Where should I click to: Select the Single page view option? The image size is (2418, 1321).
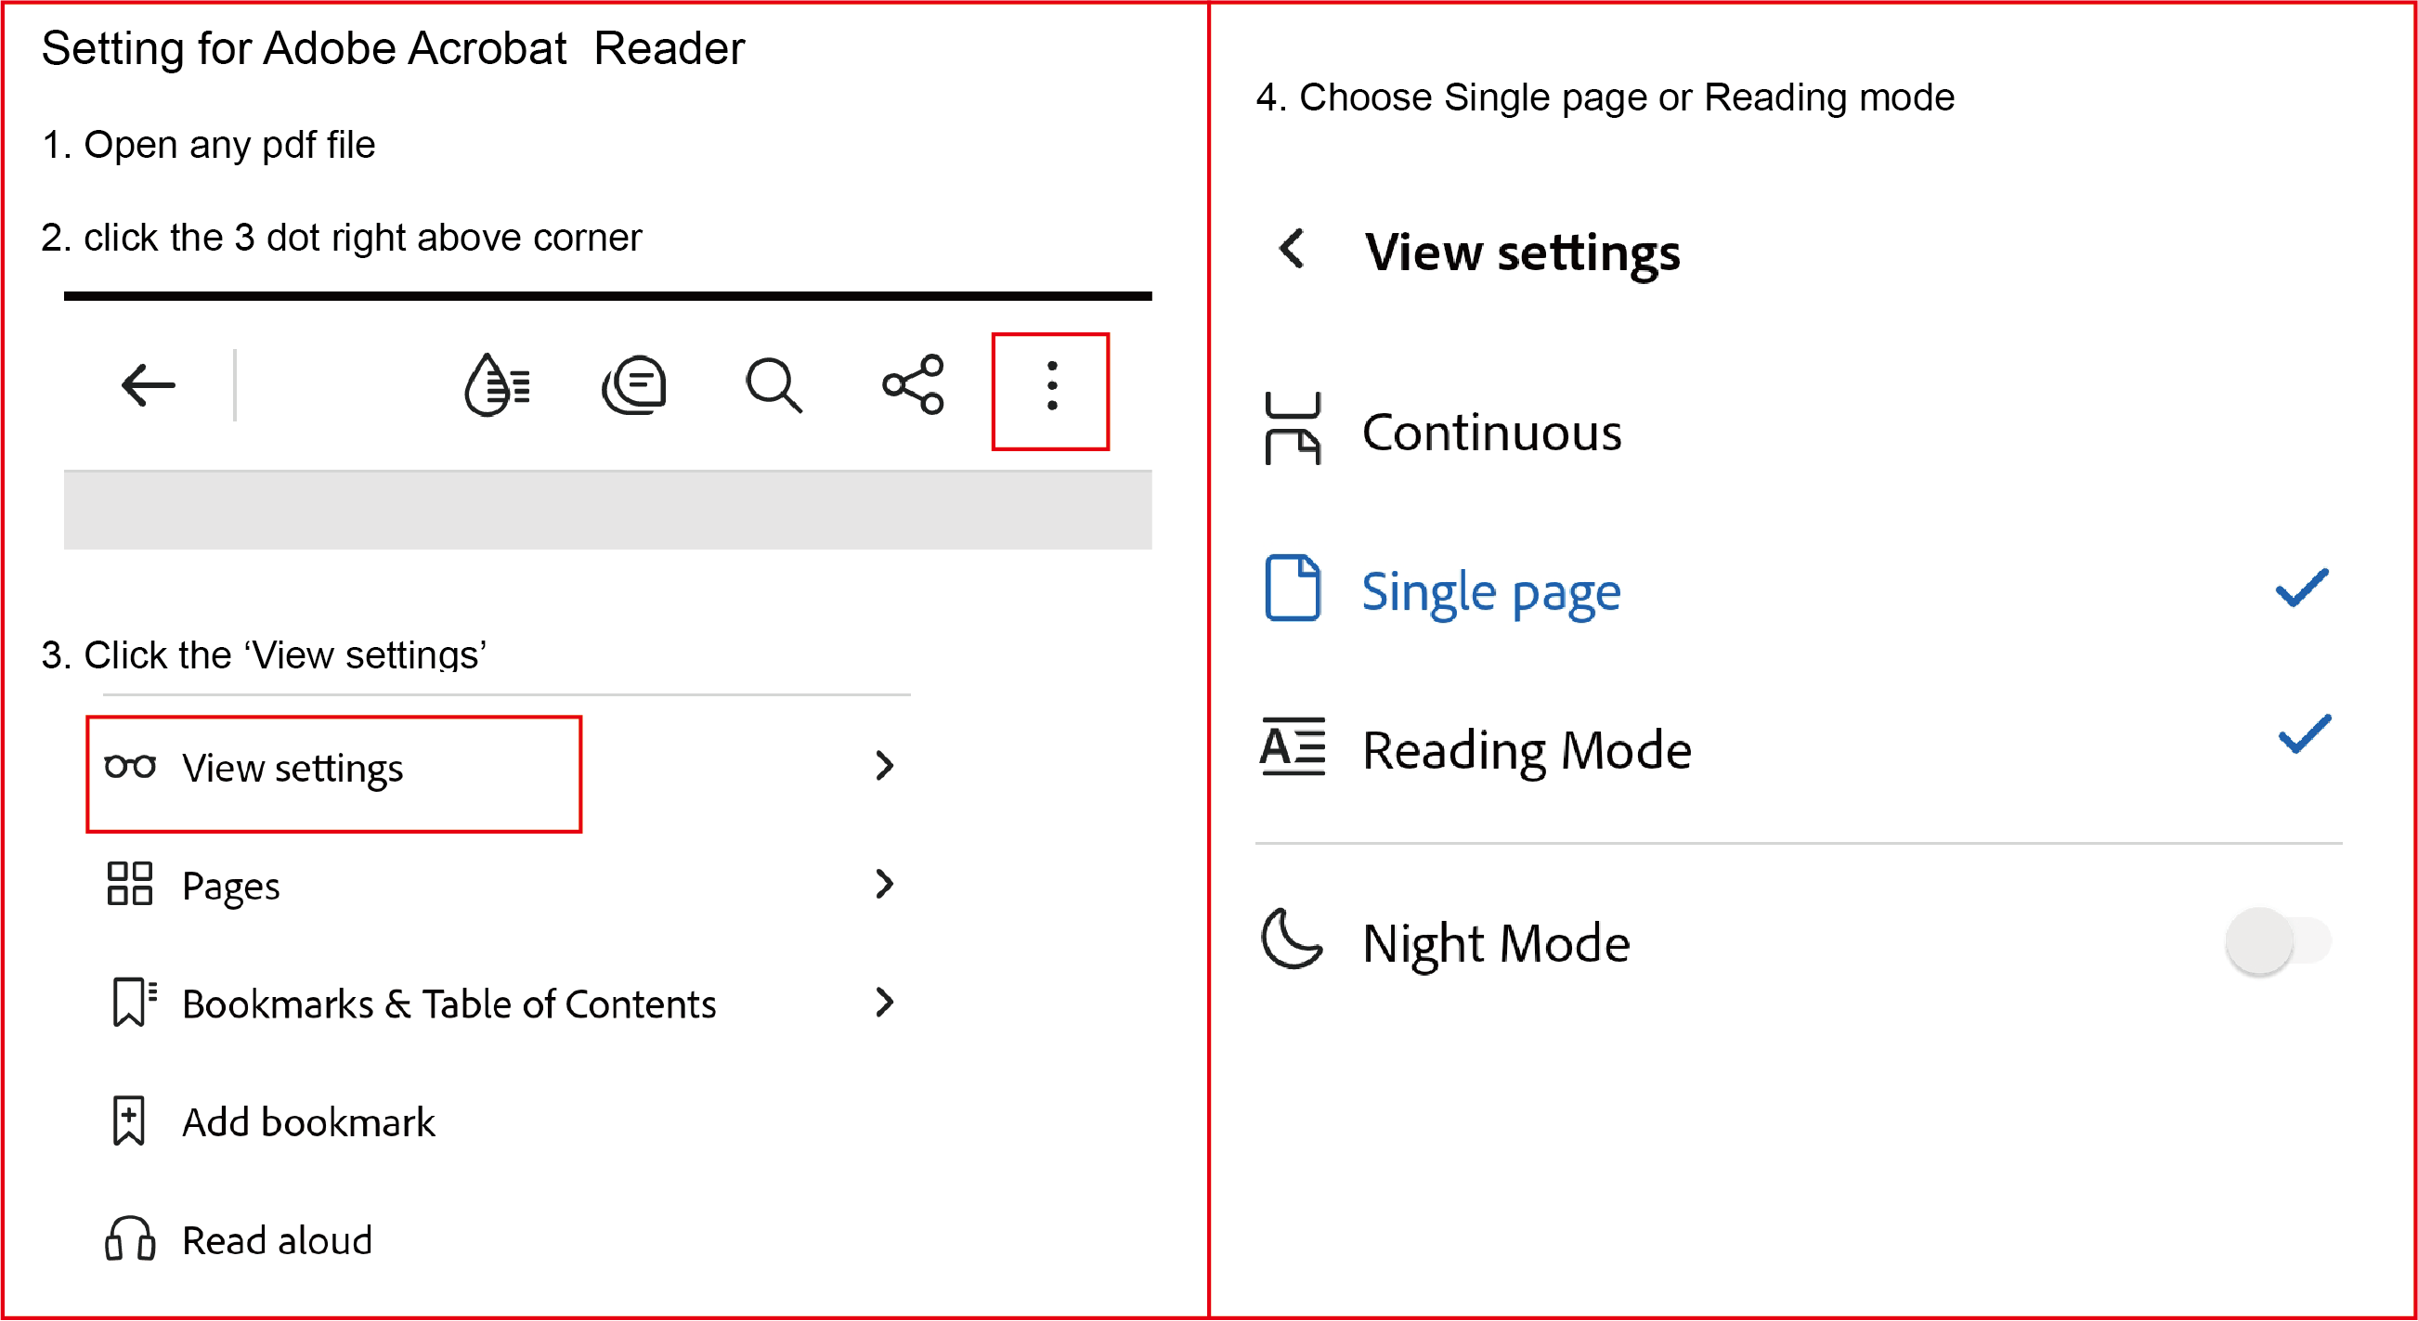[1490, 592]
